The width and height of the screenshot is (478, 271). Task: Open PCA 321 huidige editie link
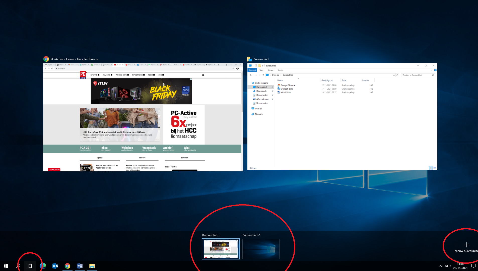coord(85,149)
